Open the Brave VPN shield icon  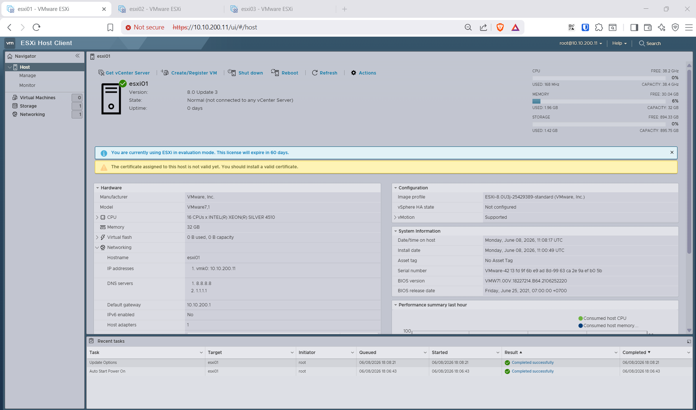pyautogui.click(x=675, y=27)
